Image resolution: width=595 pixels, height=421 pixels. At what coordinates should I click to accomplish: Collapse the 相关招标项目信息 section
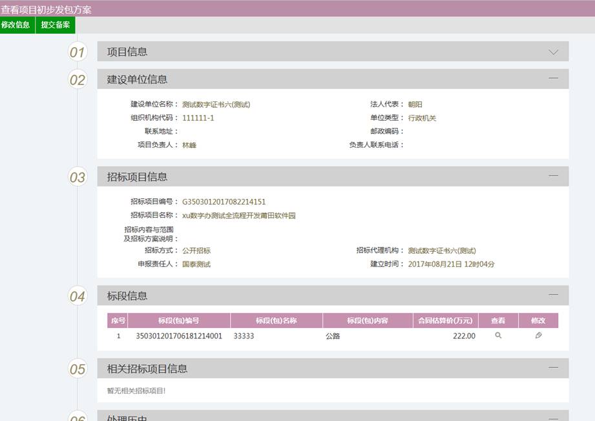553,368
